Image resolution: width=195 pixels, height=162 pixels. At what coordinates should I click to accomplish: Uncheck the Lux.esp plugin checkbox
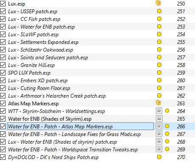pos(3,3)
